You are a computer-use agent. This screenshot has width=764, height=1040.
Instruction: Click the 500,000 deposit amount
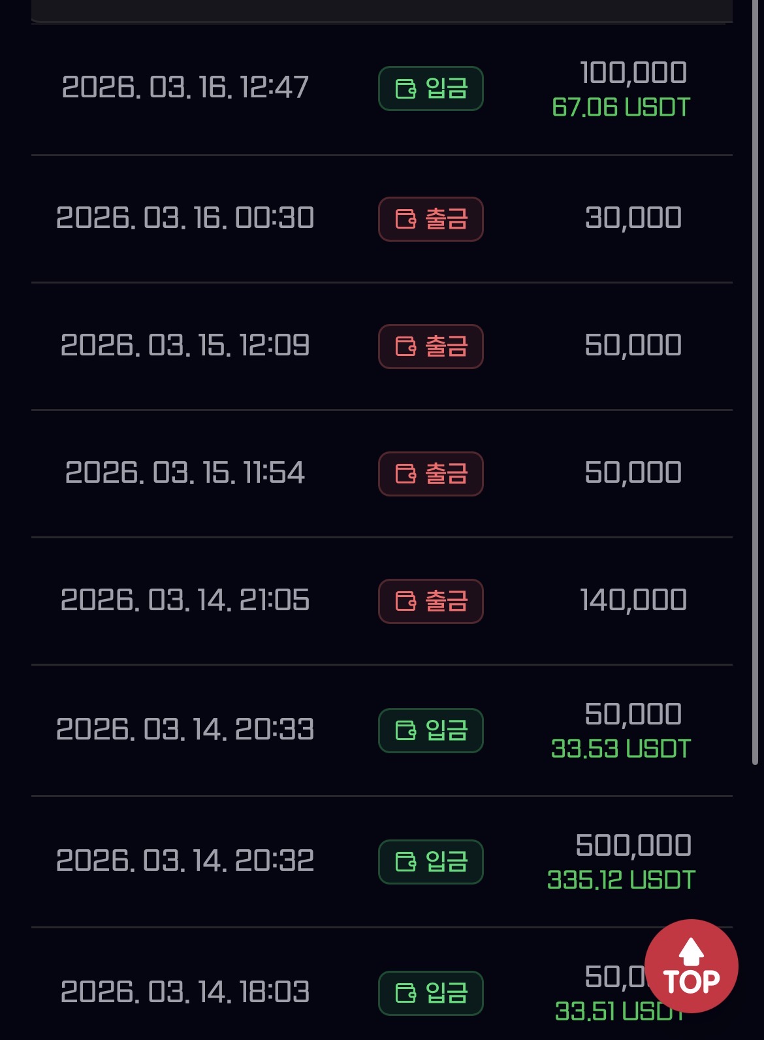pos(633,845)
